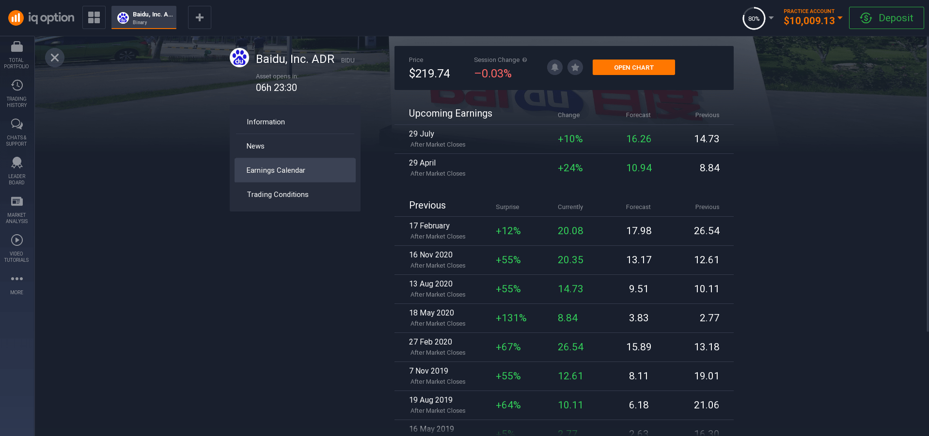Click the 16 Nov 2020 earnings date

pyautogui.click(x=431, y=255)
